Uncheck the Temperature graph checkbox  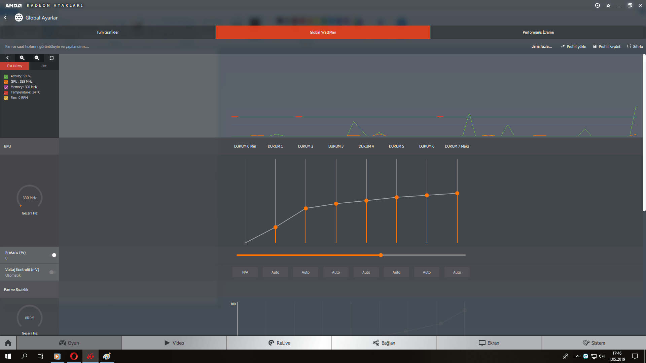click(6, 92)
